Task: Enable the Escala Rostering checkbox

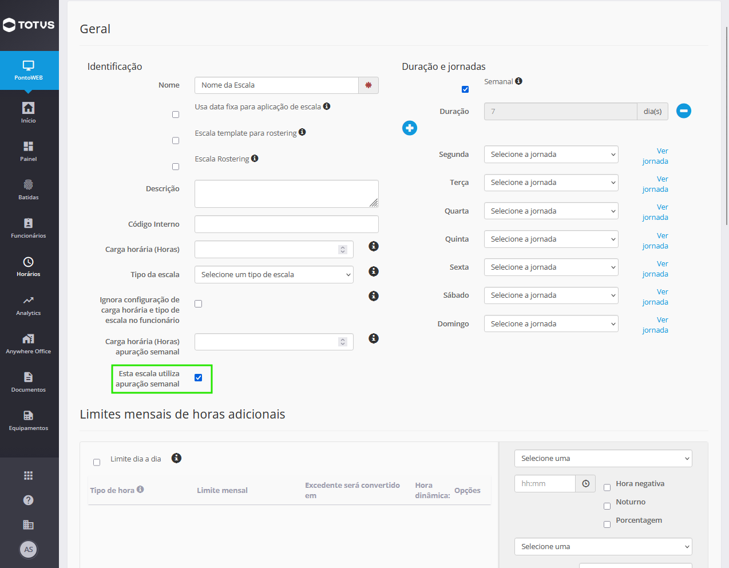Action: click(x=176, y=167)
